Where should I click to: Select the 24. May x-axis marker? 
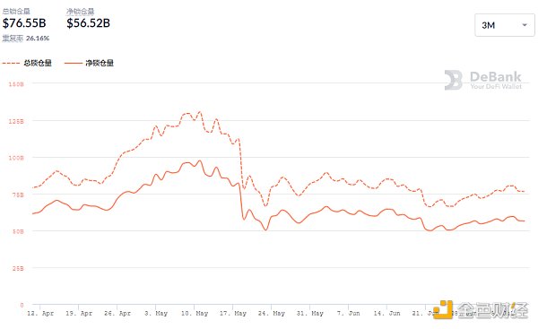pos(272,313)
